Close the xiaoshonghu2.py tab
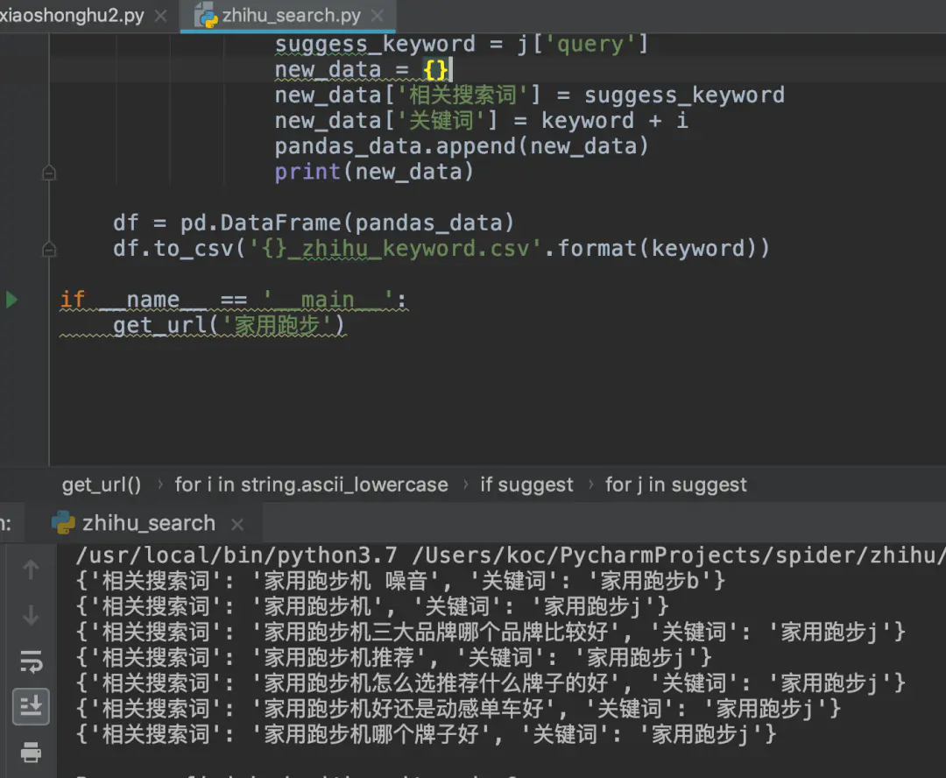This screenshot has width=946, height=778. 160,16
